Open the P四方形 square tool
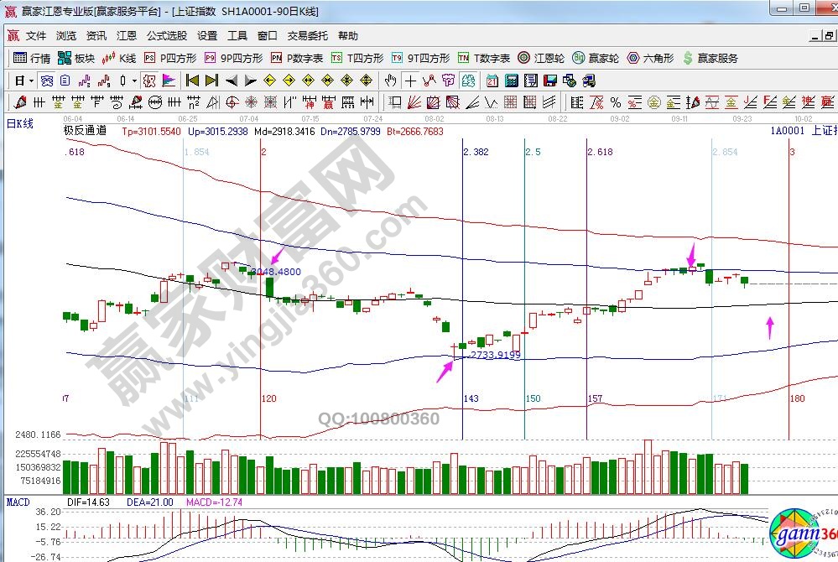Screen dimensions: 838x562 [x=170, y=58]
